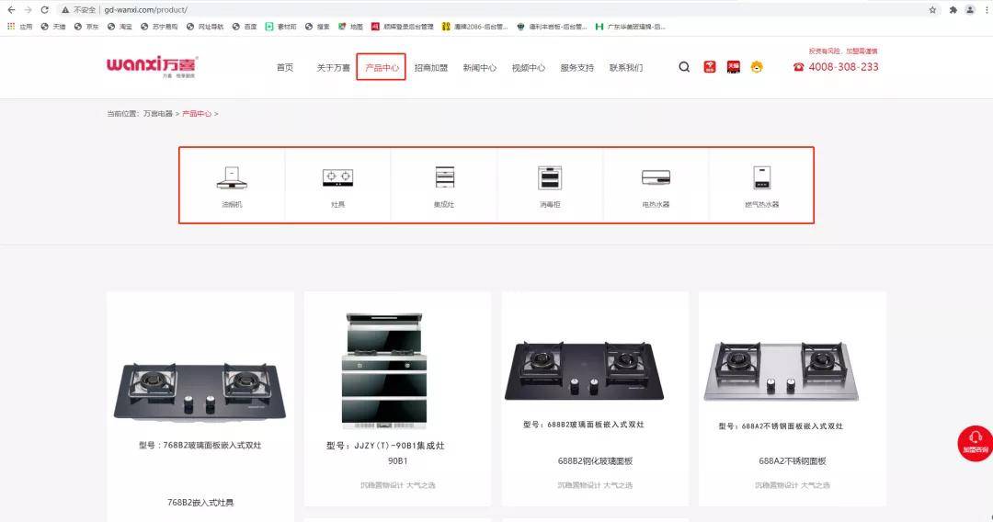This screenshot has height=522, width=993.
Task: Open 联系我们 navigation item
Action: [626, 68]
